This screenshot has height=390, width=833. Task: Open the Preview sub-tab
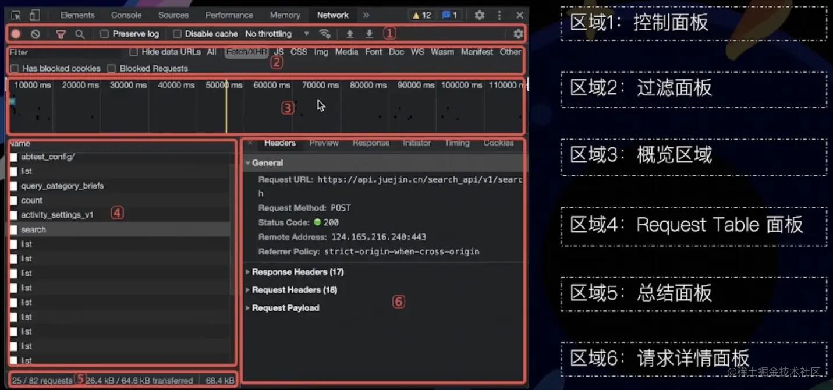[324, 143]
